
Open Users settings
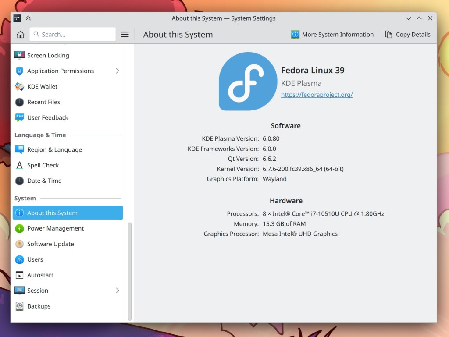point(35,259)
